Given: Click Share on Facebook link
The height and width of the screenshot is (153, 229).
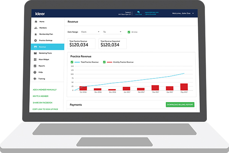Looking at the screenshot, I should (43, 102).
